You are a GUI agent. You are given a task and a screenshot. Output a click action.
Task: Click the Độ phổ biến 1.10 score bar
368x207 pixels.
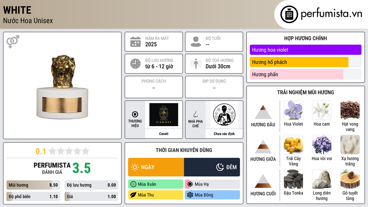click(33, 197)
